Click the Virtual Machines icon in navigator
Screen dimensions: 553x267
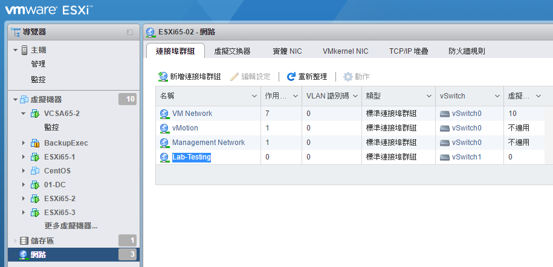click(x=24, y=100)
